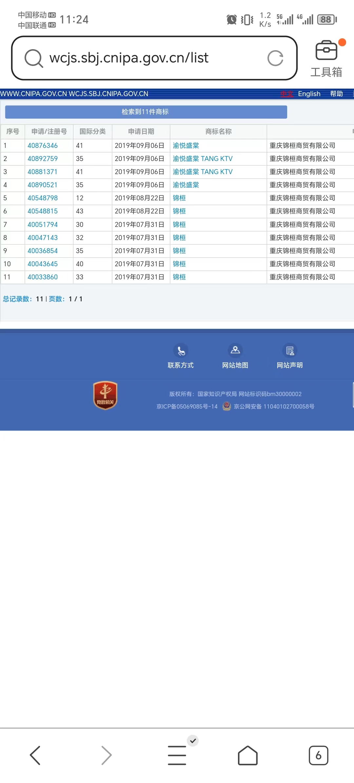Open registration number 40548815
This screenshot has width=354, height=783.
[43, 211]
